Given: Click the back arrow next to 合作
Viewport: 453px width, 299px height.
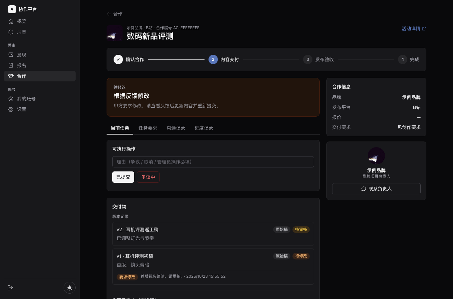Looking at the screenshot, I should pos(109,14).
